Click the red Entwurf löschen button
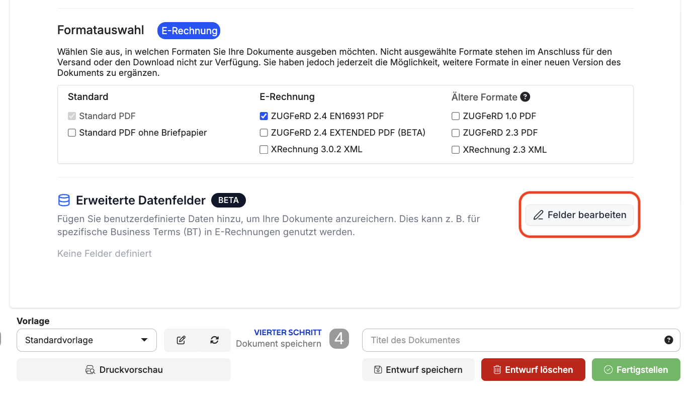The width and height of the screenshot is (696, 404). 533,370
